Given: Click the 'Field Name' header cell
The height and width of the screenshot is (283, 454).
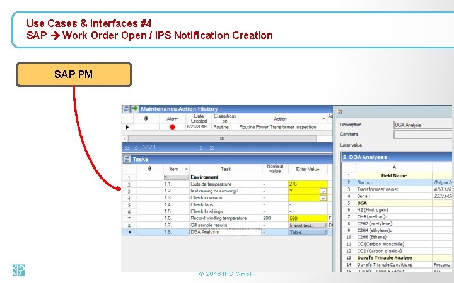Looking at the screenshot, I should point(394,175).
